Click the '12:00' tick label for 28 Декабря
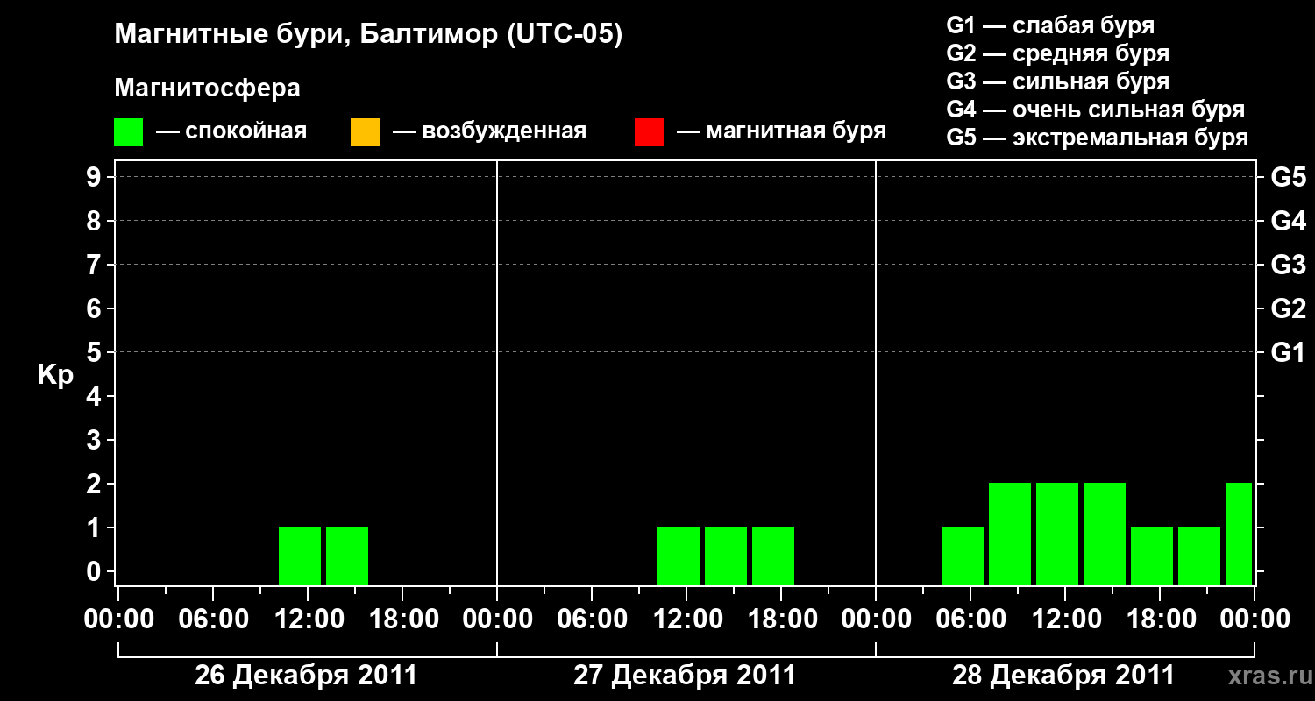 [x=1065, y=620]
